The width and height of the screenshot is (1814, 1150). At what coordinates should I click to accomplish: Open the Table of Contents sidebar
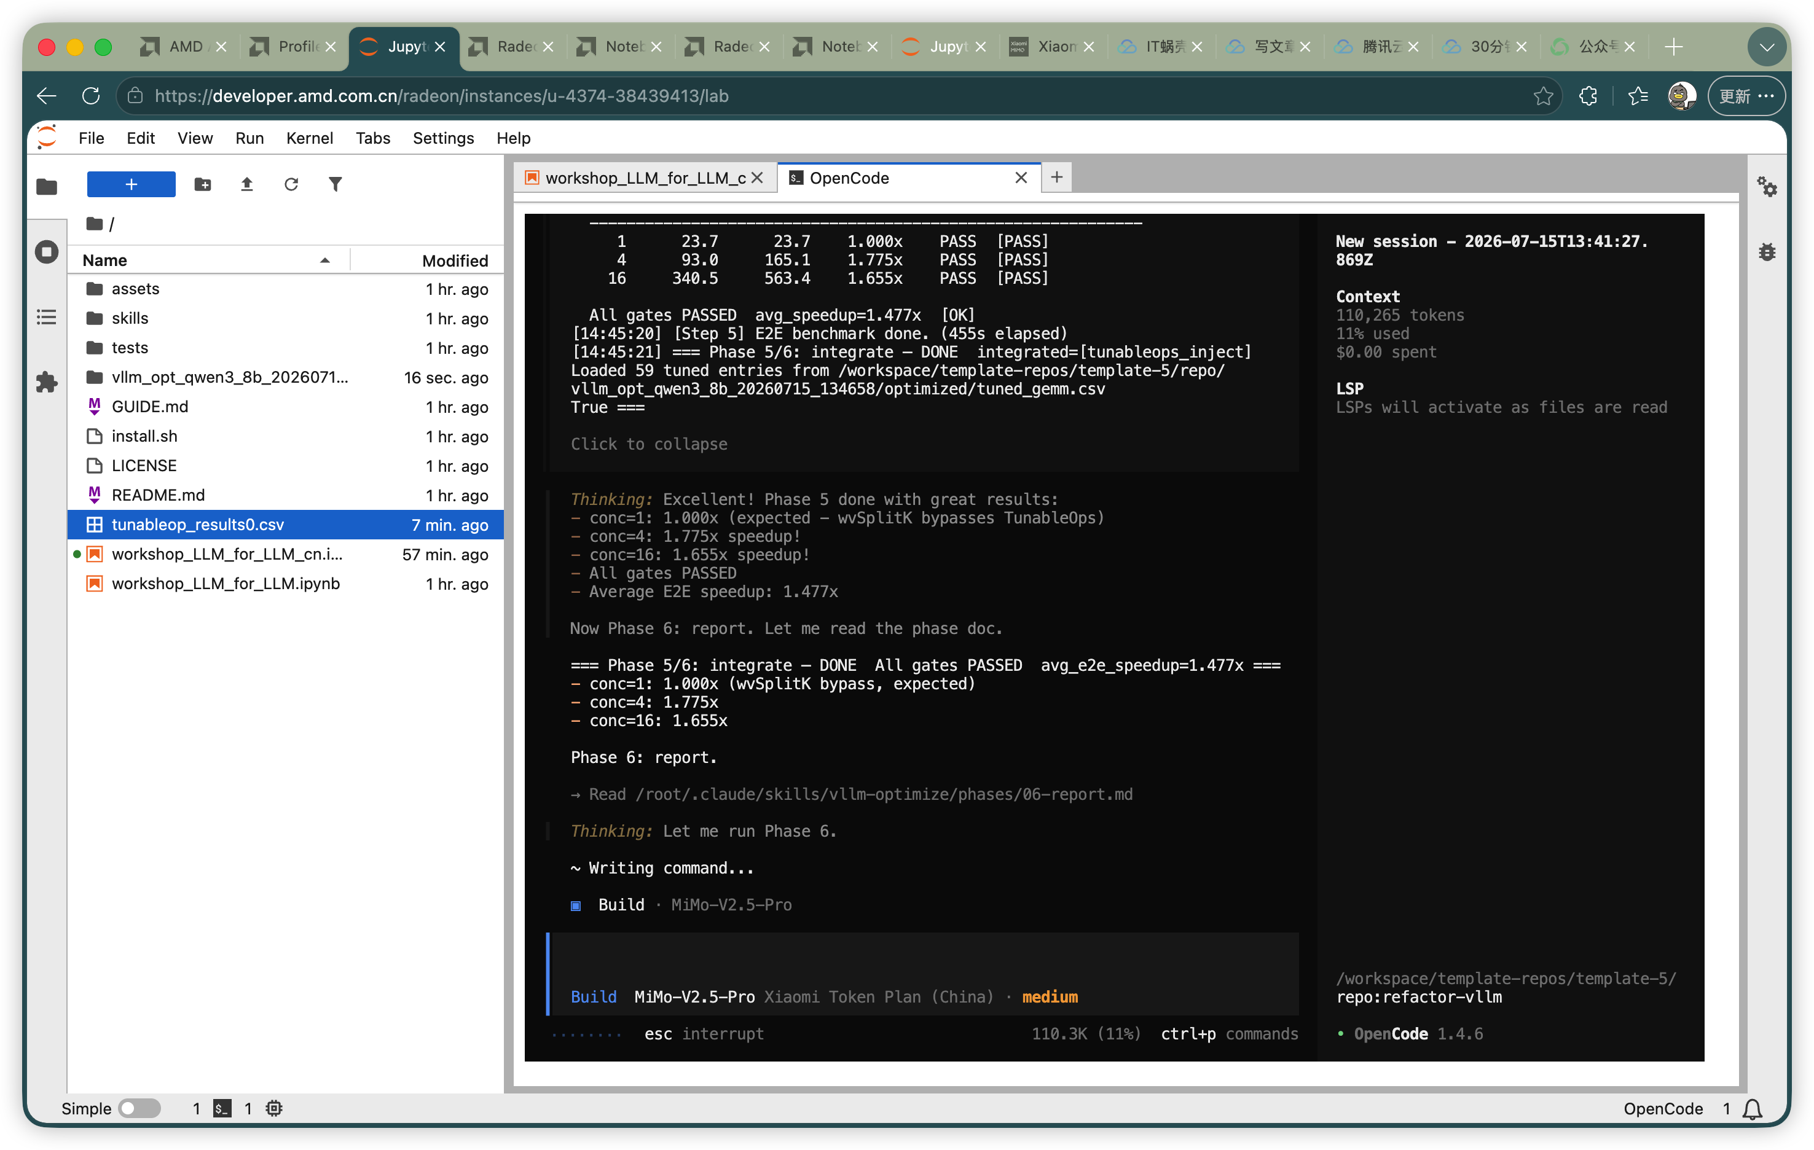click(47, 317)
